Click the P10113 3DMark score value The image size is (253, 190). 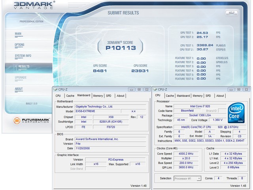121,48
